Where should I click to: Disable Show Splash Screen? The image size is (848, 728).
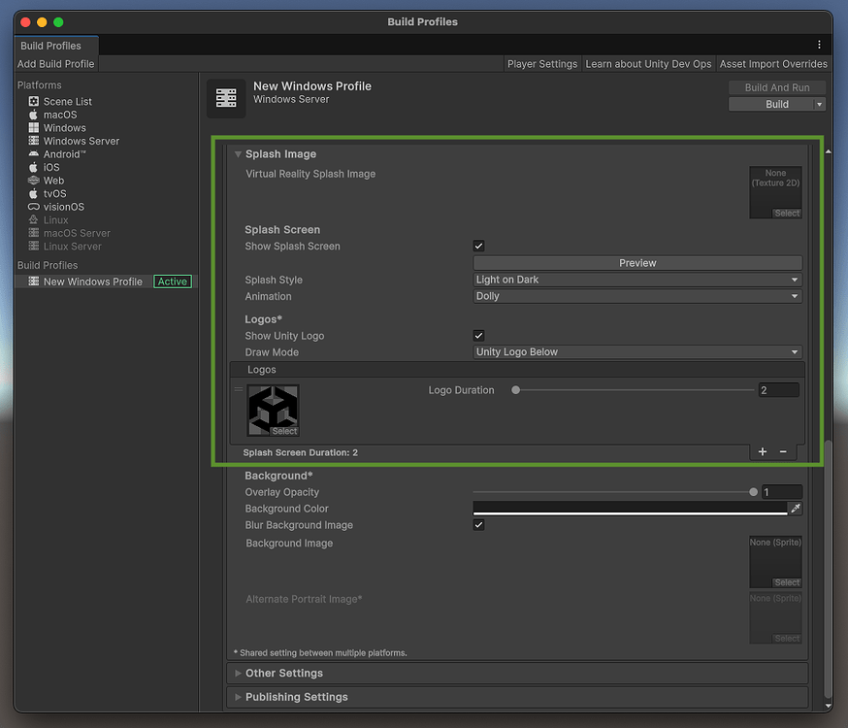[x=478, y=246]
